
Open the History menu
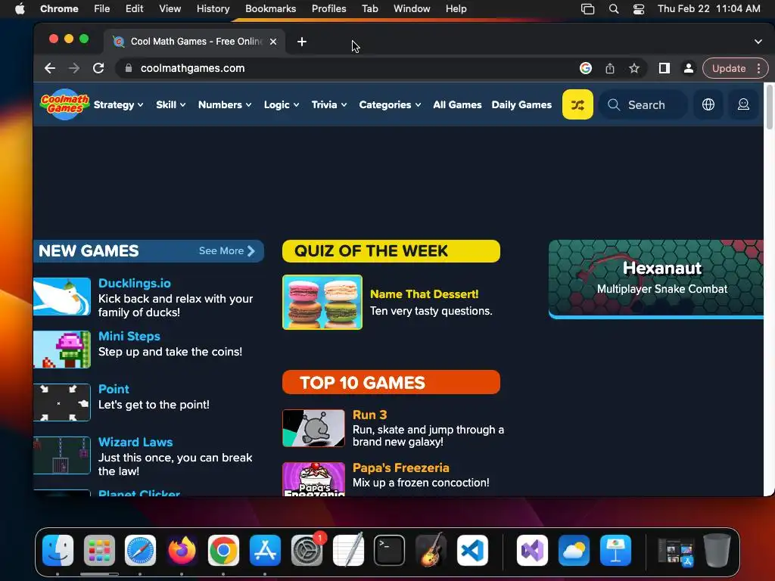click(x=213, y=9)
